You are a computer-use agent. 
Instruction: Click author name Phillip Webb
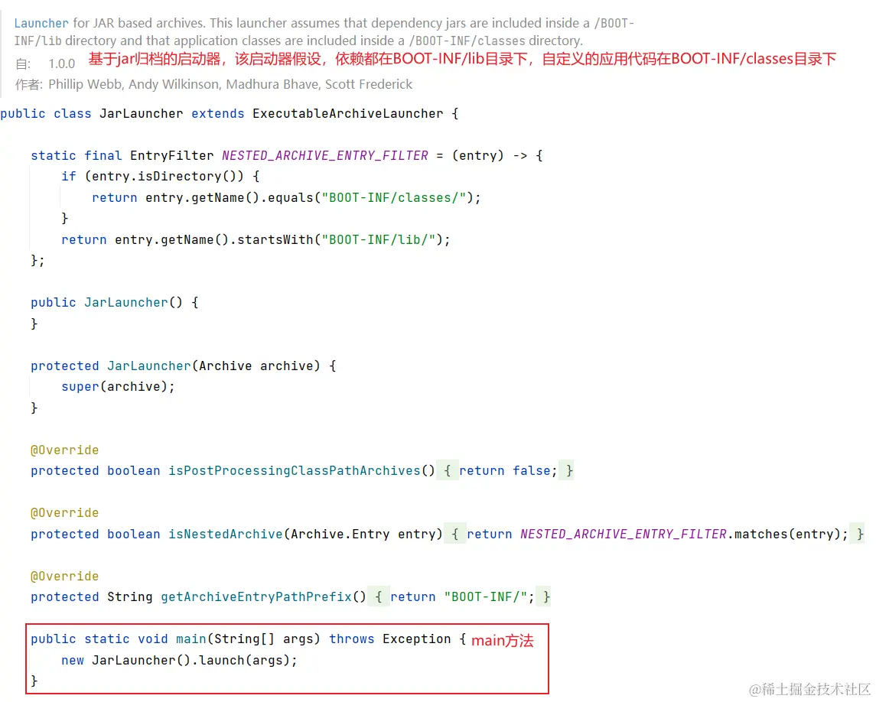pos(85,84)
